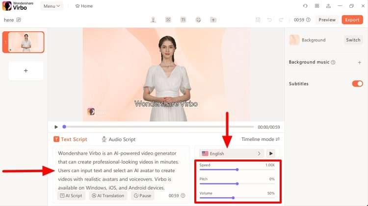Viewport: 368px width, 206px height.
Task: Undo the last action
Action: (x=269, y=20)
